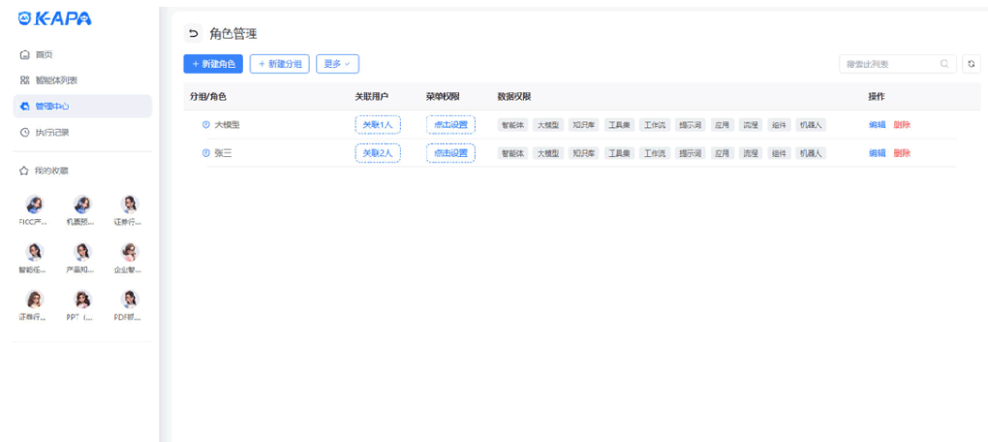
Task: Open the FICC agent avatar in favorites
Action: click(34, 205)
